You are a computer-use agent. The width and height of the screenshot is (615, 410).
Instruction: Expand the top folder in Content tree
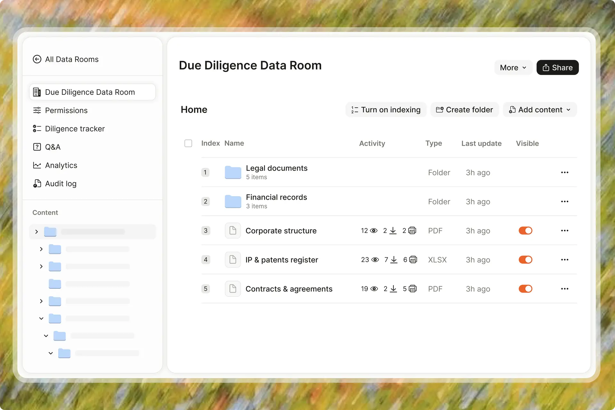(37, 232)
